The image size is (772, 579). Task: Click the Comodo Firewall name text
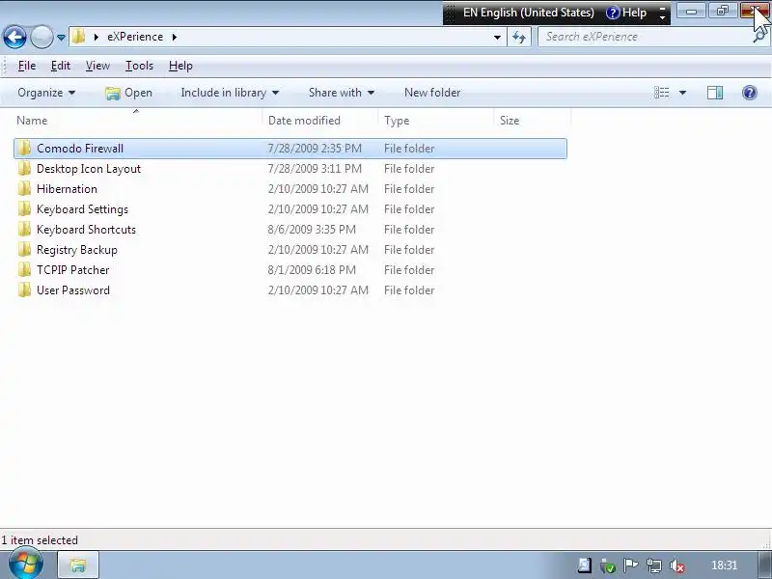pyautogui.click(x=80, y=149)
